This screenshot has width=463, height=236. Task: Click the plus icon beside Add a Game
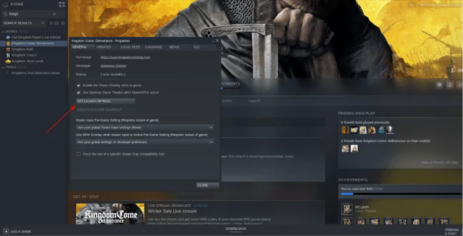click(x=6, y=231)
